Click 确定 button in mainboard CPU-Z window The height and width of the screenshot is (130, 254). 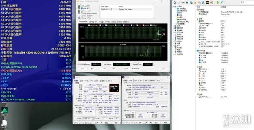[165, 123]
